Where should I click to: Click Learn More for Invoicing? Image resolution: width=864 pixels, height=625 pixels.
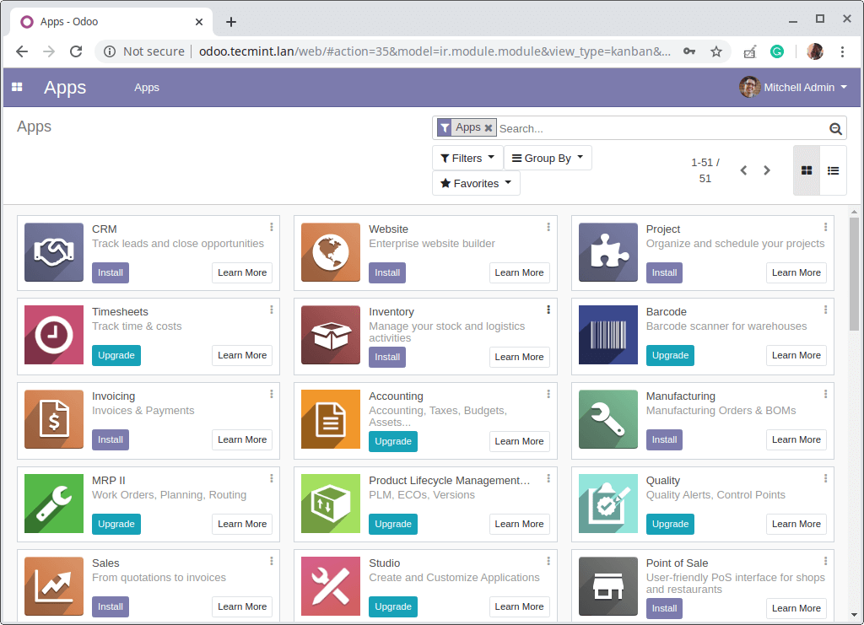pos(242,439)
